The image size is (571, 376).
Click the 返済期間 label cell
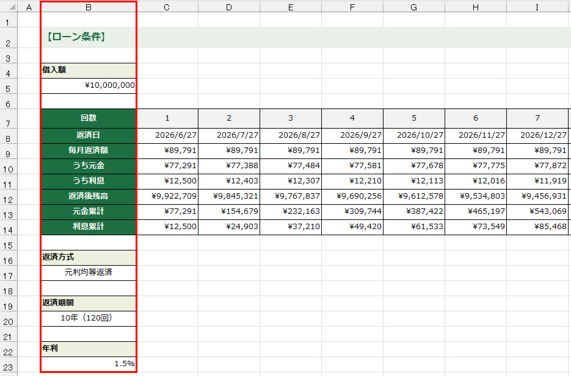(x=89, y=303)
